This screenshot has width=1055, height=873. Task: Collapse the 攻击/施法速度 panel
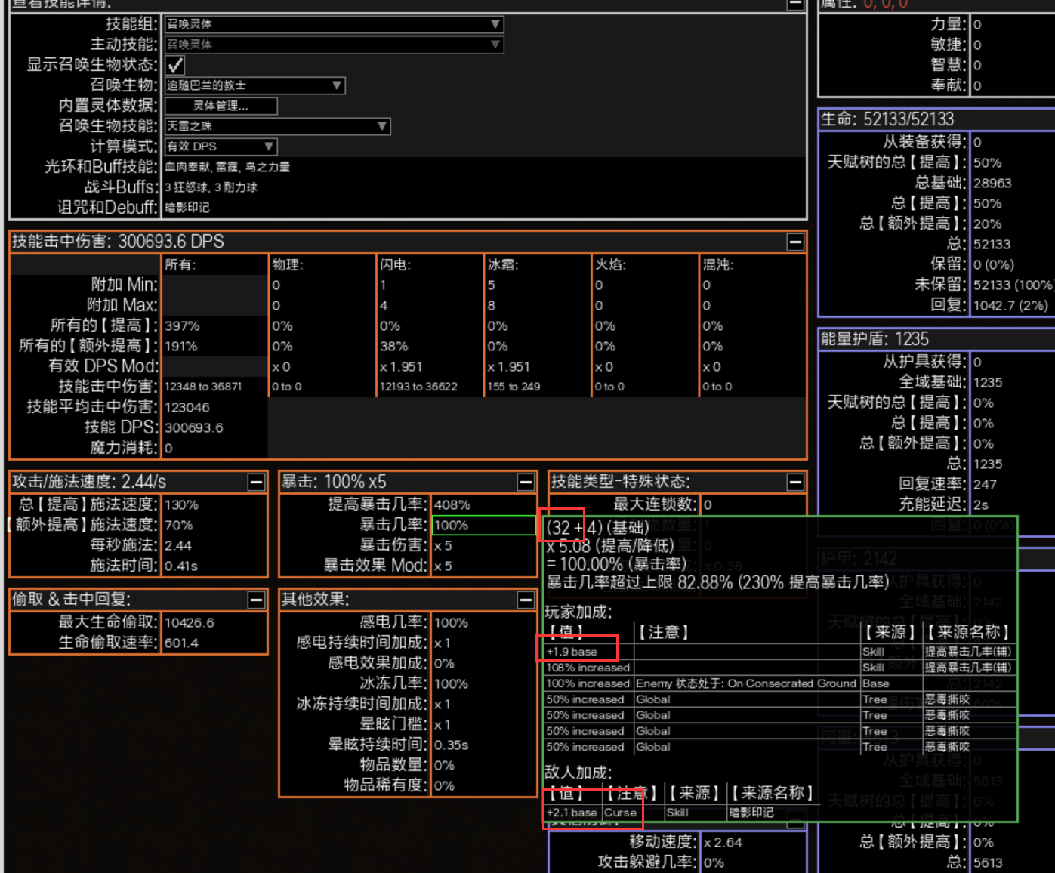[256, 482]
